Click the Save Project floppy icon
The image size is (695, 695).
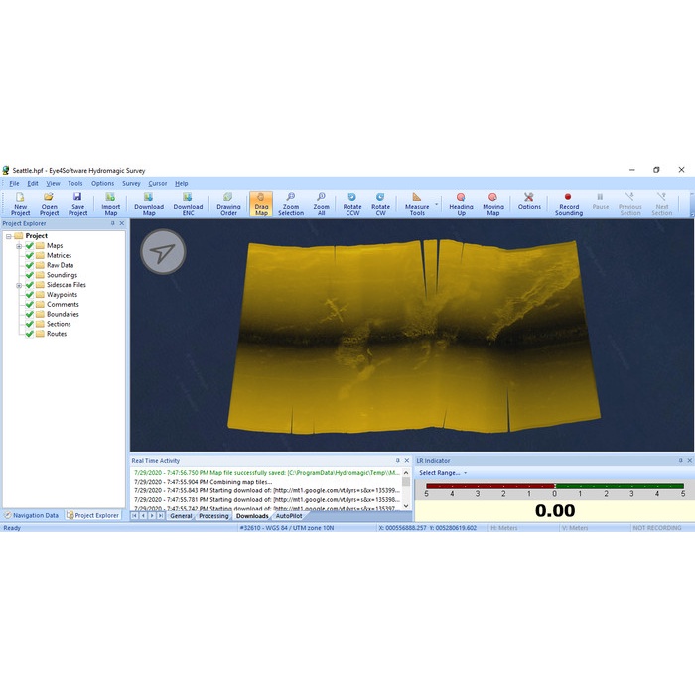(x=77, y=204)
